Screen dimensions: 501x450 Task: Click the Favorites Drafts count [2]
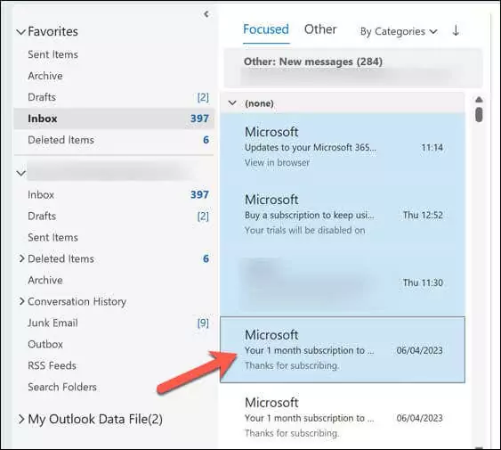tap(203, 97)
